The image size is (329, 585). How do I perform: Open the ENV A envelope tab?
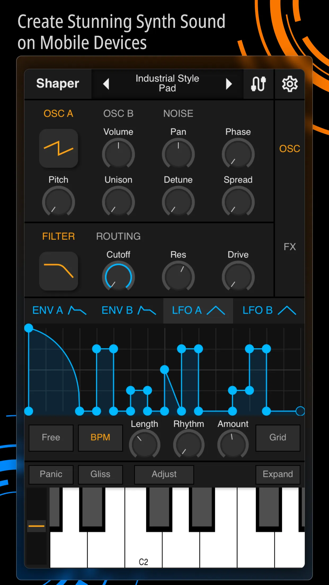click(x=59, y=310)
